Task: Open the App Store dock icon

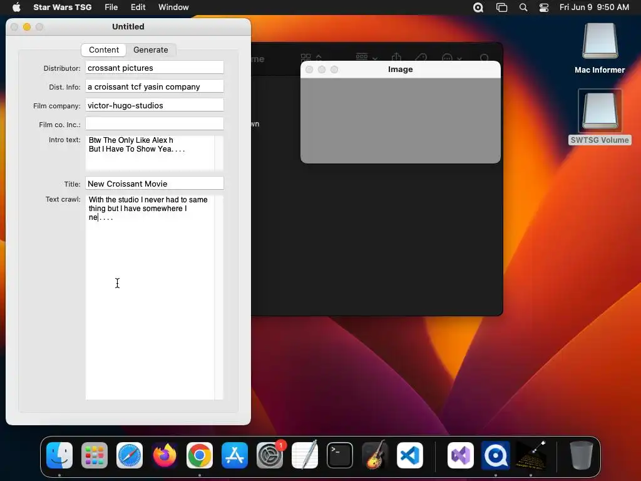Action: [235, 455]
